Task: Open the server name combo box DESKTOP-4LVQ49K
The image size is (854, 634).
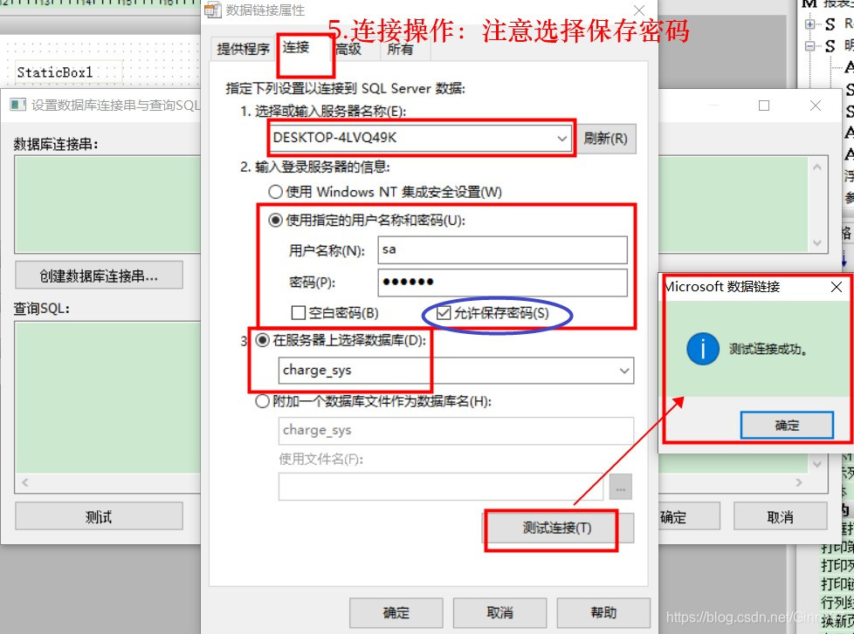Action: coord(420,138)
